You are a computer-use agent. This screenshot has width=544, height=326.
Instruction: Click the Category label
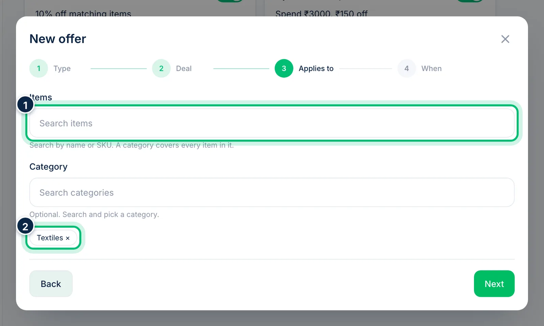[x=49, y=167]
